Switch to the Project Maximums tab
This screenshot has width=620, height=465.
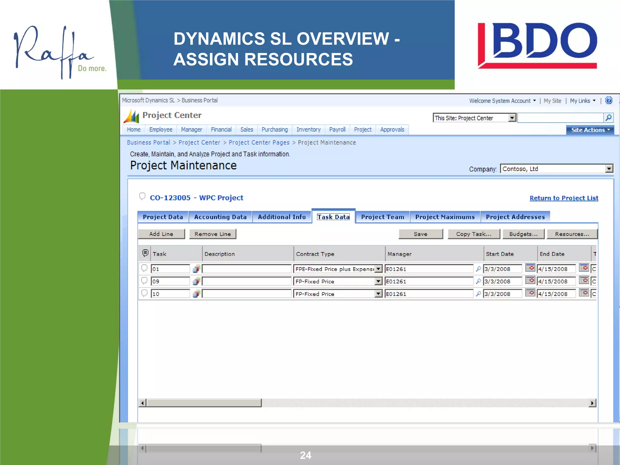[445, 217]
